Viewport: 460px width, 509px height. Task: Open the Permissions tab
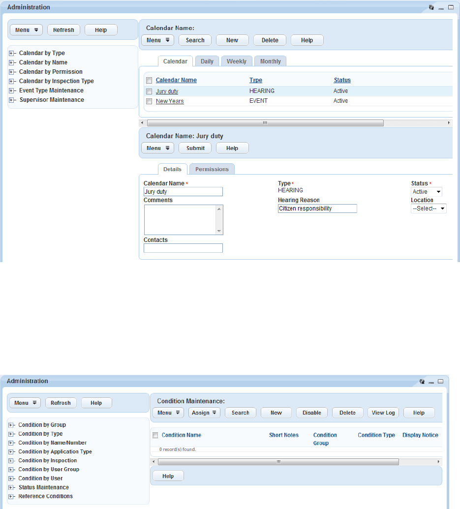(212, 169)
